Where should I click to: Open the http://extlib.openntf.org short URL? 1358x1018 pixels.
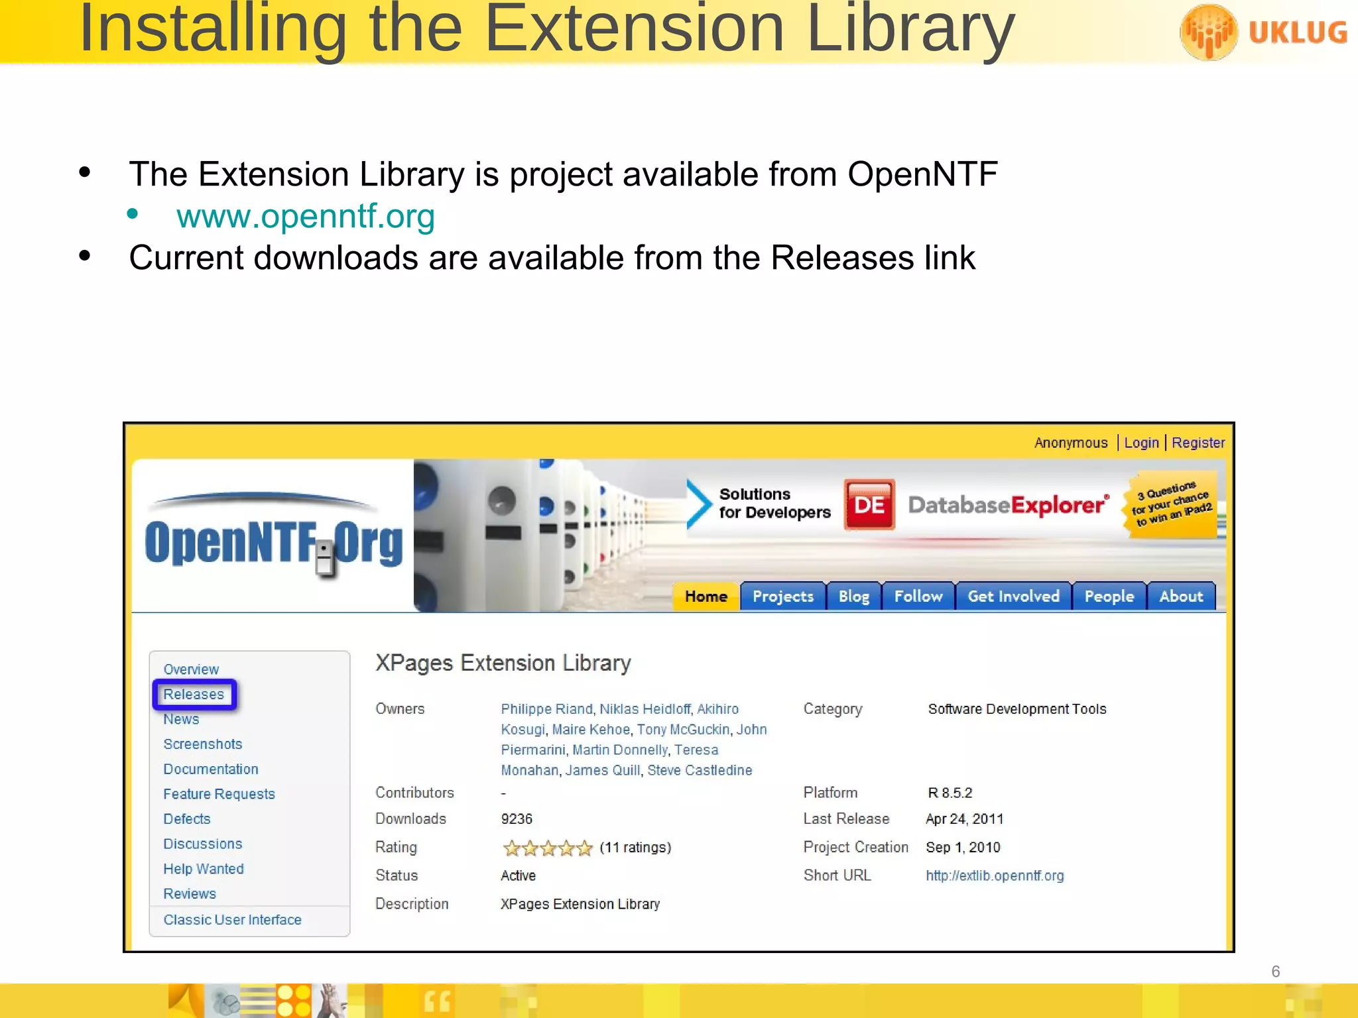(x=995, y=876)
